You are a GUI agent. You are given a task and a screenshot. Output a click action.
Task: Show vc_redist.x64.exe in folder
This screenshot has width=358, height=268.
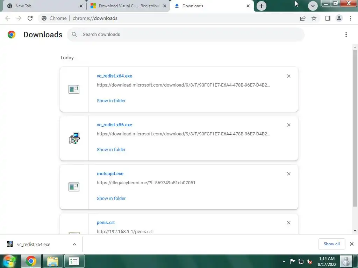click(111, 101)
